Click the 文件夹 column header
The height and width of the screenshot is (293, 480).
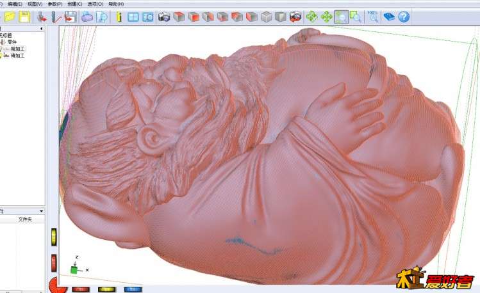coord(25,219)
